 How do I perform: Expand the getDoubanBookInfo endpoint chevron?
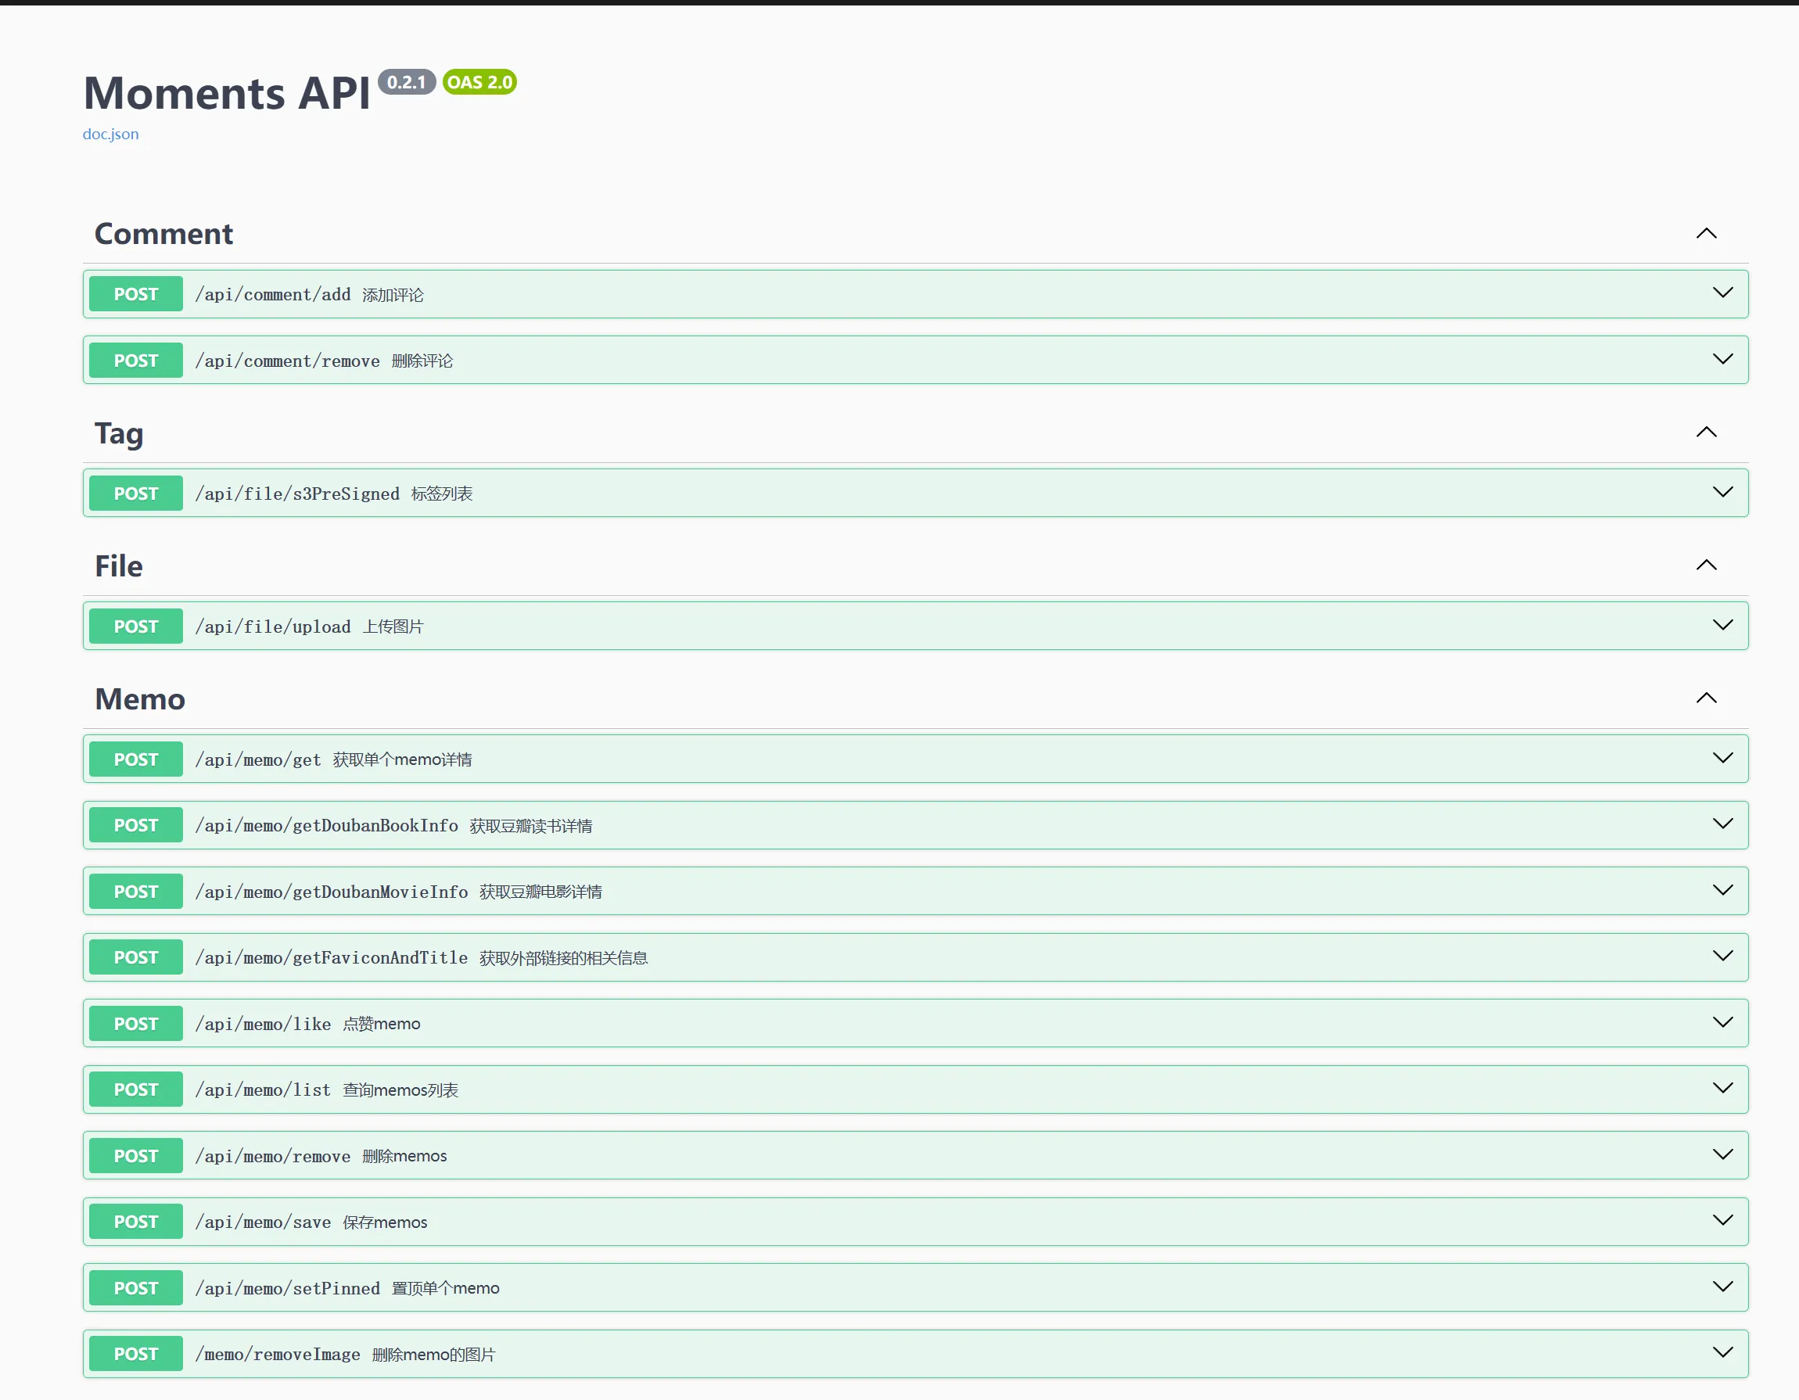coord(1722,824)
